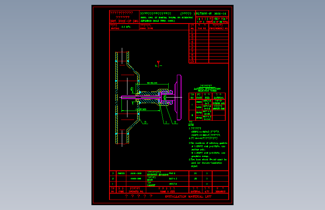Click the 'SIZE' header in the specification table

(207, 98)
